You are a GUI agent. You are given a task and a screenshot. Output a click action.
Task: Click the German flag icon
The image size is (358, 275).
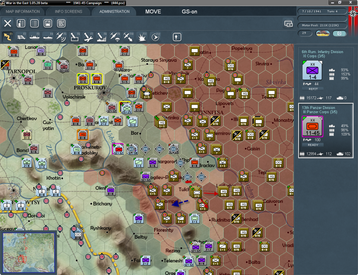point(353,14)
